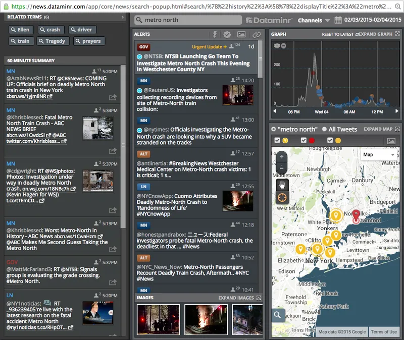The height and width of the screenshot is (340, 404).
Task: Toggle the red dot marker checkbox
Action: pyautogui.click(x=304, y=140)
